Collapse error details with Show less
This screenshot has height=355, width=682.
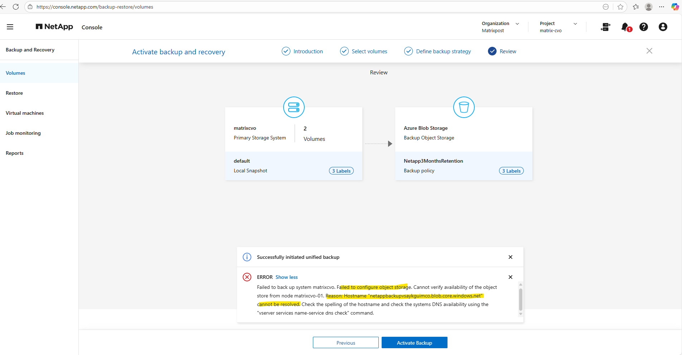pos(286,277)
